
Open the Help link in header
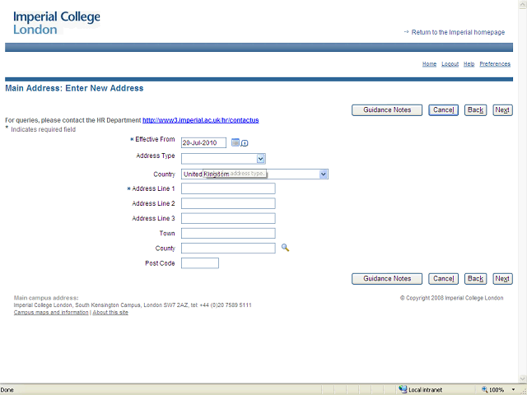click(469, 64)
